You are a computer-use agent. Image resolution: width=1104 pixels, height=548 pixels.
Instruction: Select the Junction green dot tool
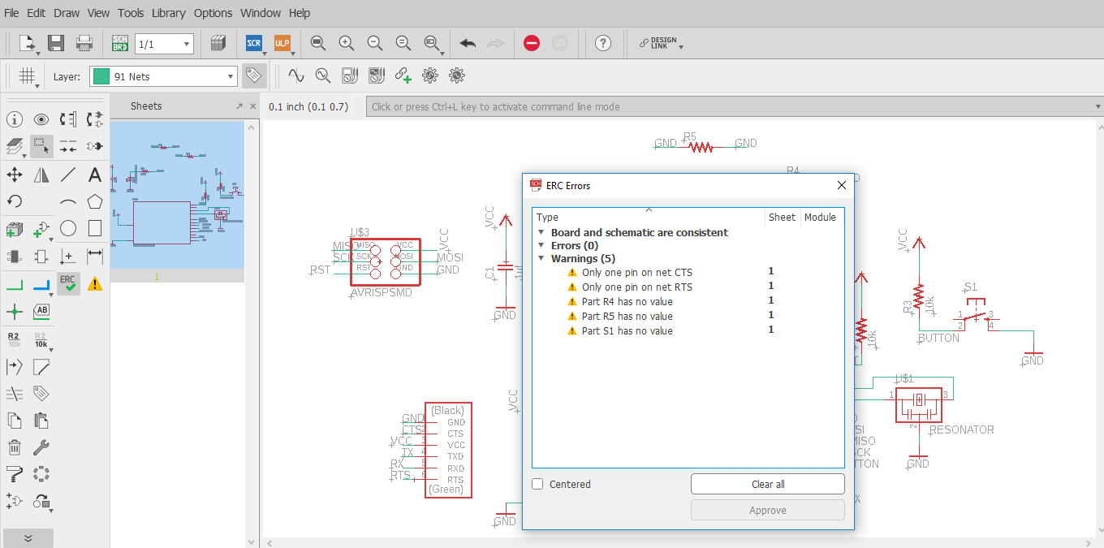click(x=15, y=311)
